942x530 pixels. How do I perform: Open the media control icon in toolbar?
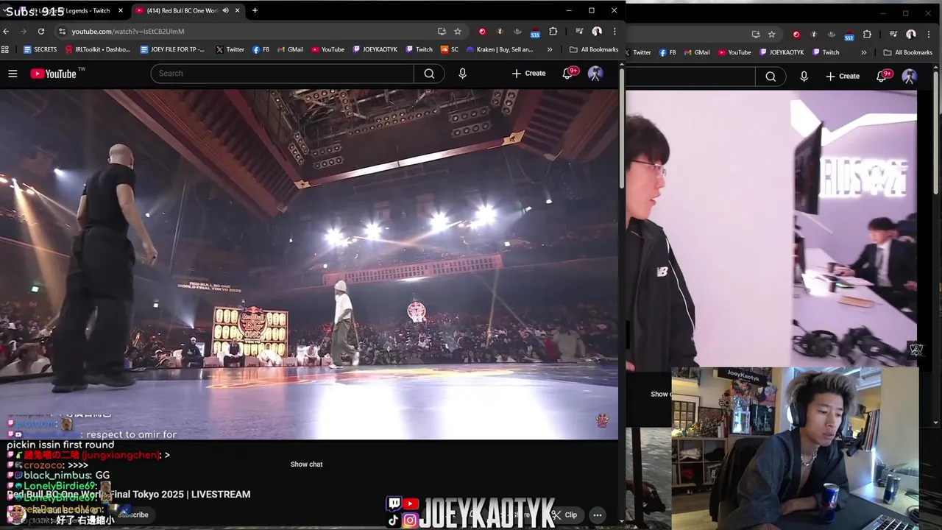coord(579,32)
